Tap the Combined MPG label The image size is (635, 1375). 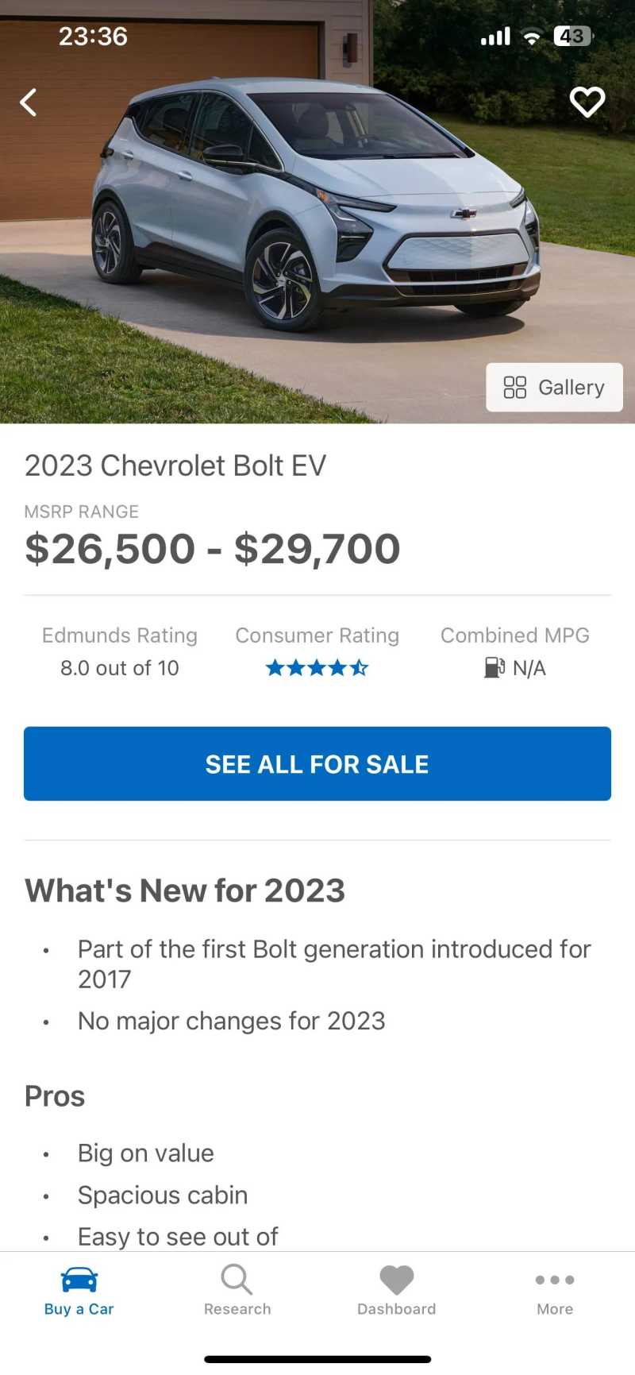515,635
